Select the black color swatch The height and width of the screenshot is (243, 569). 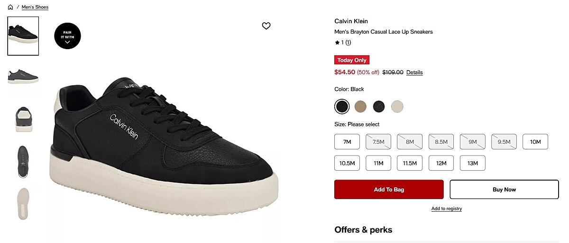341,106
